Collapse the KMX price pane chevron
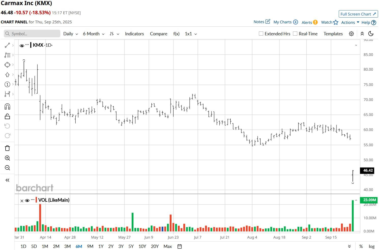Viewport: 379px width, 250px height. tap(356, 45)
